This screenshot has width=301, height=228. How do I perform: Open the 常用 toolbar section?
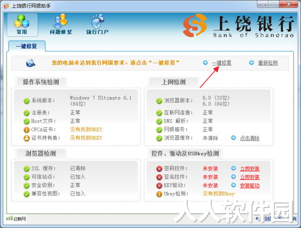[22, 25]
